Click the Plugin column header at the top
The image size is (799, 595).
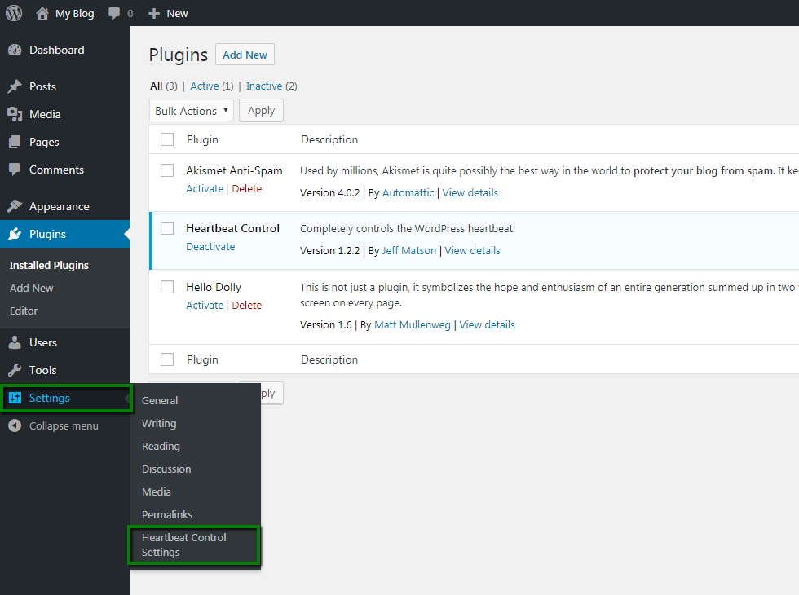click(x=202, y=139)
